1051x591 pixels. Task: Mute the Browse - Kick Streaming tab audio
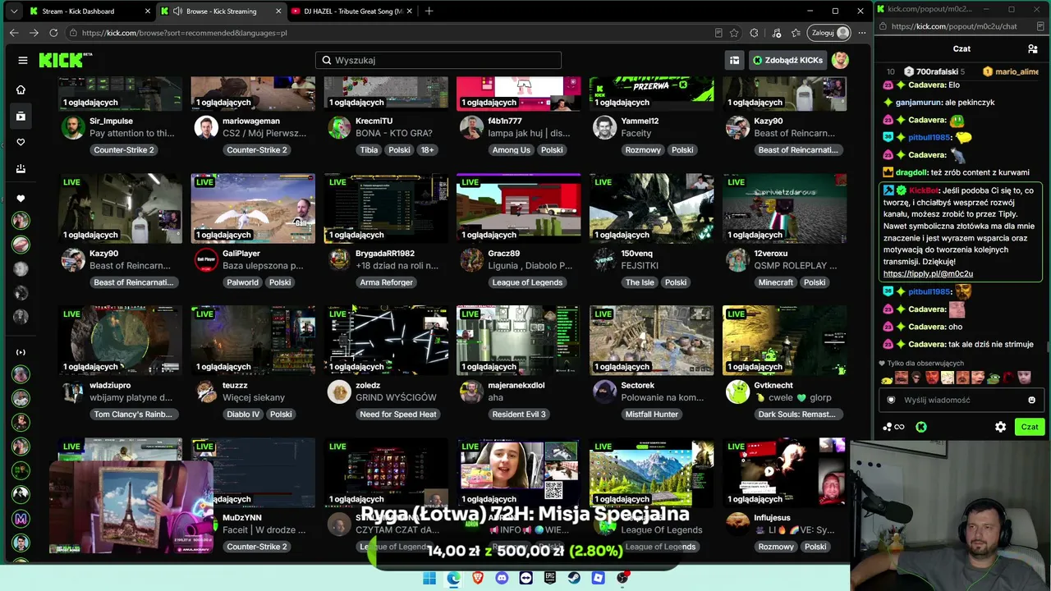[178, 11]
